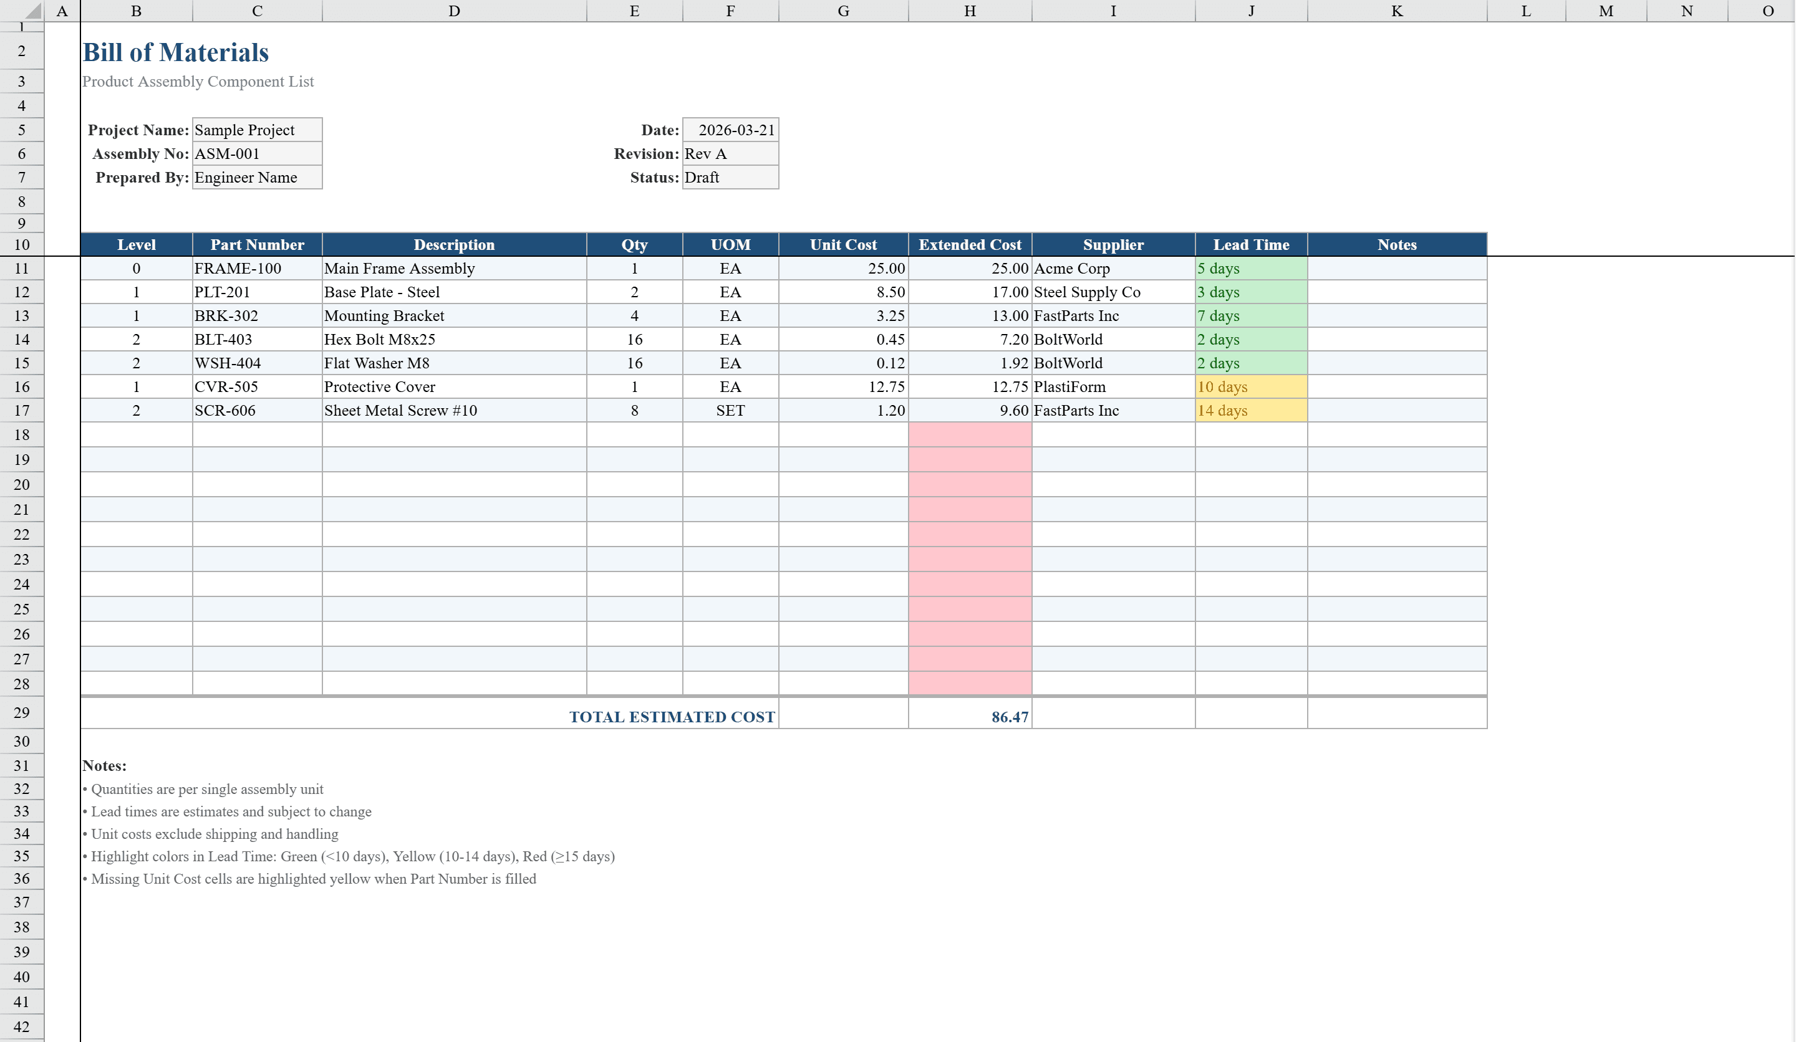Select the Assembly No cell with ASM-001
This screenshot has height=1042, width=1796.
[x=256, y=153]
